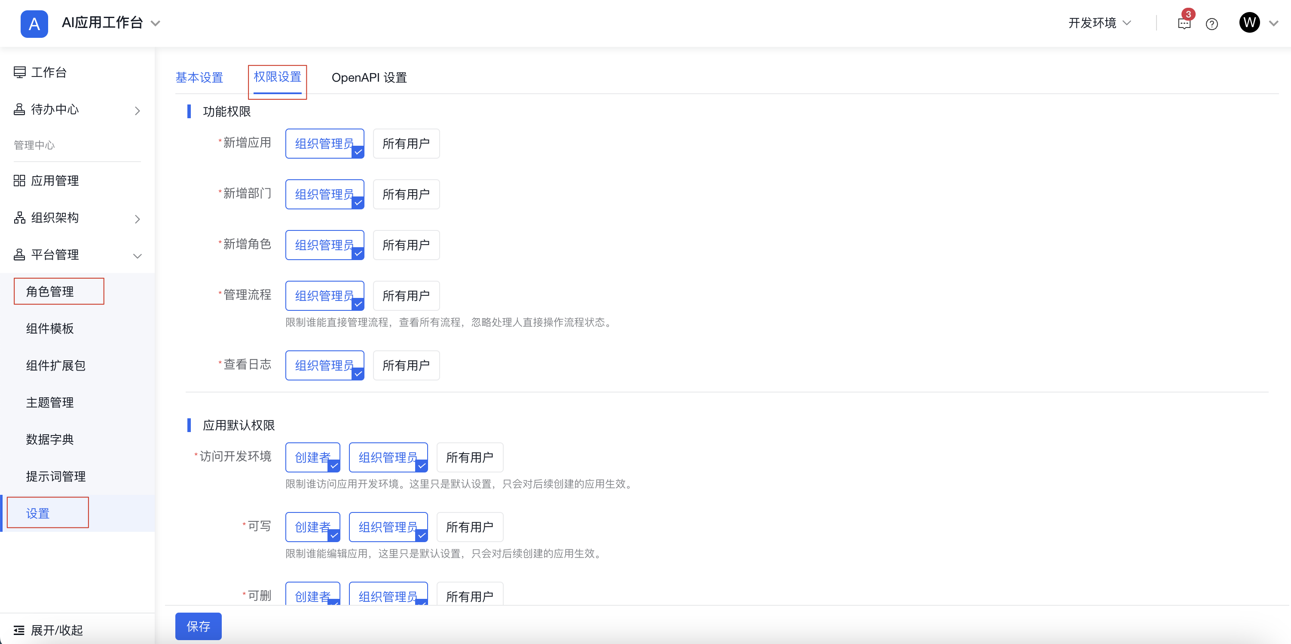1291x644 pixels.
Task: Click the 平台管理 sidebar icon
Action: tap(19, 255)
